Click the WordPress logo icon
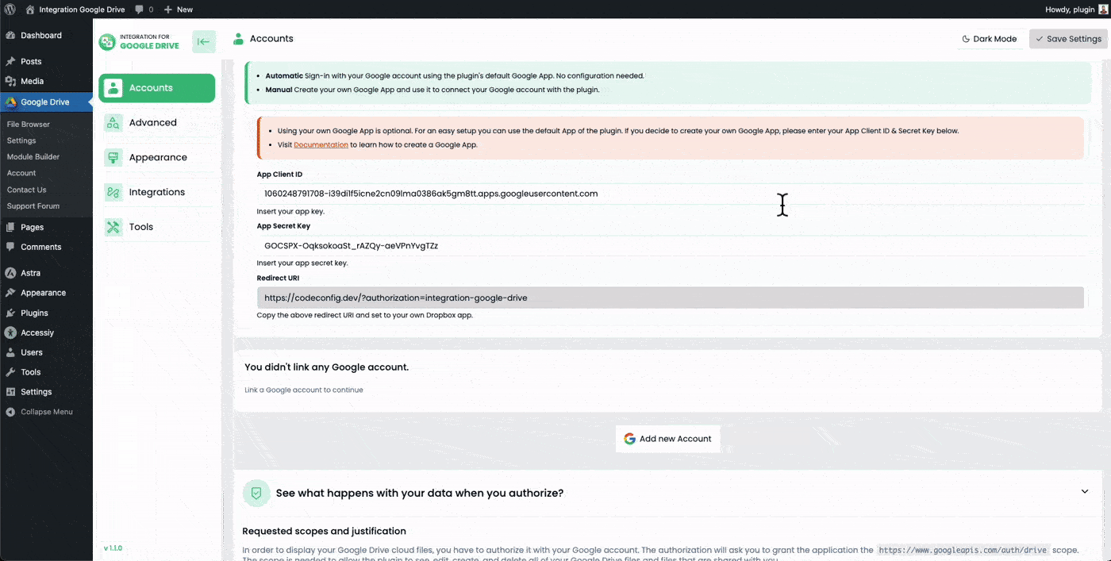1111x561 pixels. pyautogui.click(x=10, y=10)
